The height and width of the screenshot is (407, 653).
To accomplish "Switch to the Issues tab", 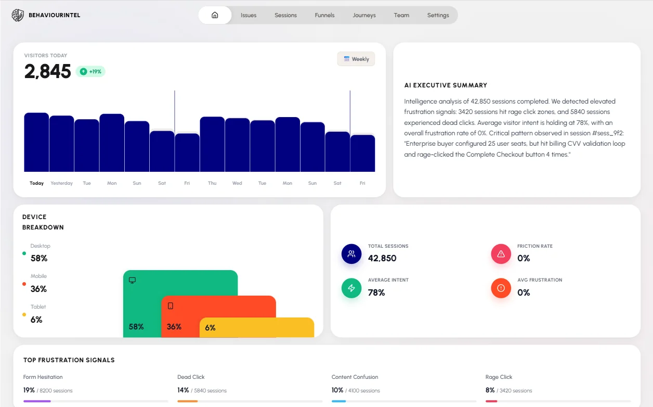I will pos(249,15).
